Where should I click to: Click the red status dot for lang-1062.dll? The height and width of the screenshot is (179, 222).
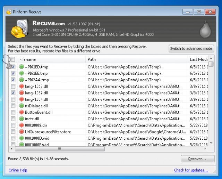22,86
